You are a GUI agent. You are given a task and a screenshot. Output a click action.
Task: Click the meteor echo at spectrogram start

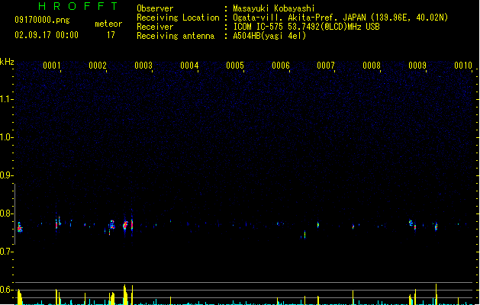pos(20,227)
